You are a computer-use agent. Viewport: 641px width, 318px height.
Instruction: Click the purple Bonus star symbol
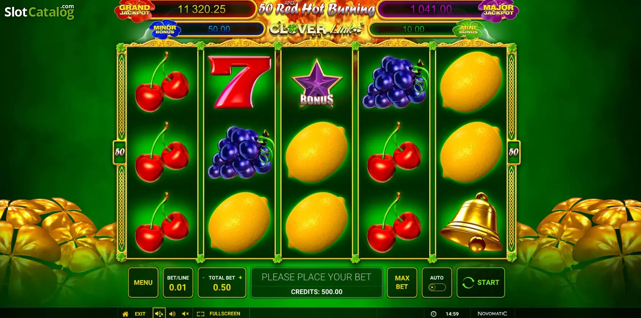click(317, 83)
